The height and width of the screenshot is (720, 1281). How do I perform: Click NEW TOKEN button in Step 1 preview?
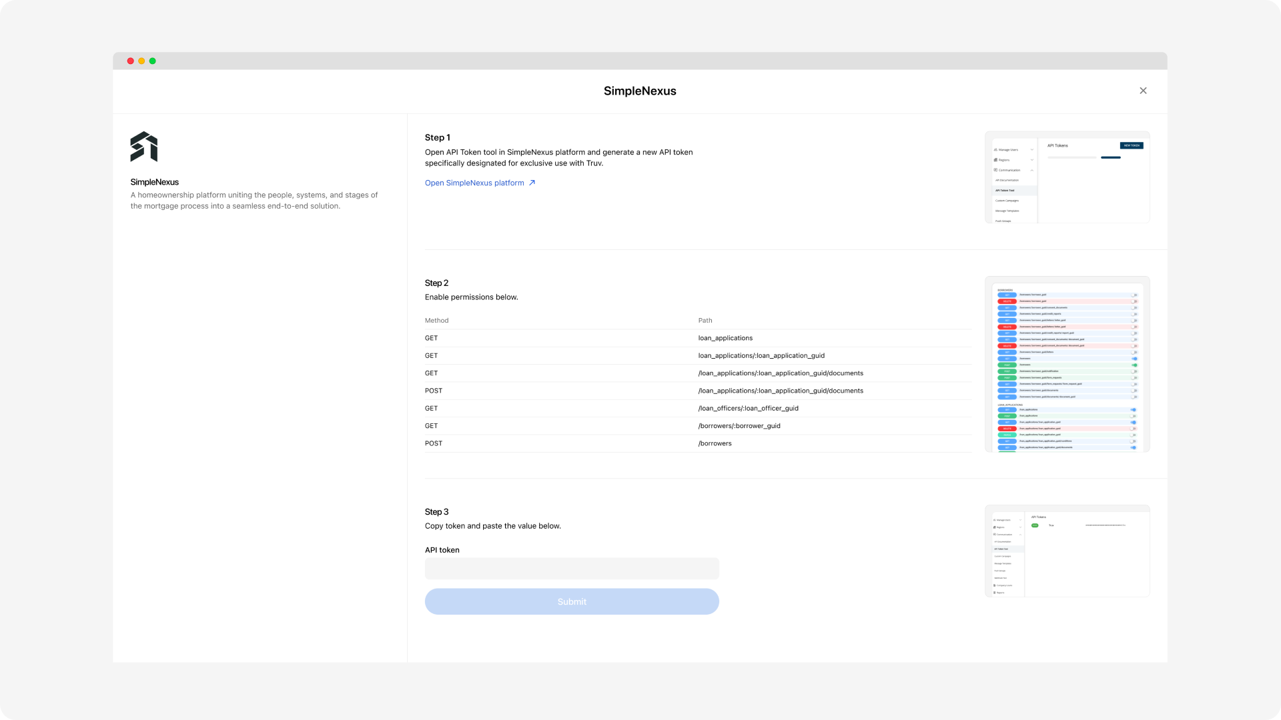[x=1131, y=145]
